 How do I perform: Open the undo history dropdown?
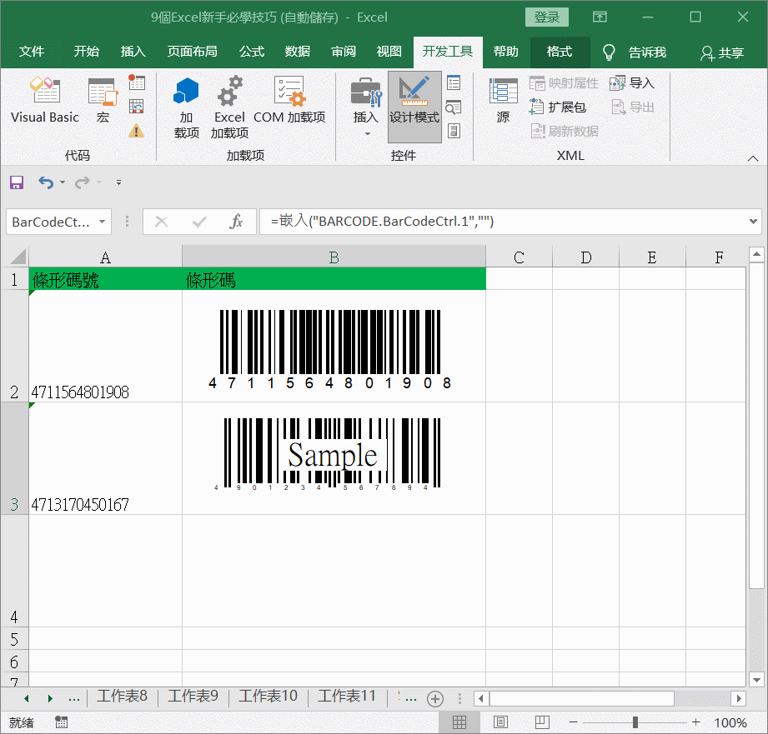pyautogui.click(x=63, y=182)
